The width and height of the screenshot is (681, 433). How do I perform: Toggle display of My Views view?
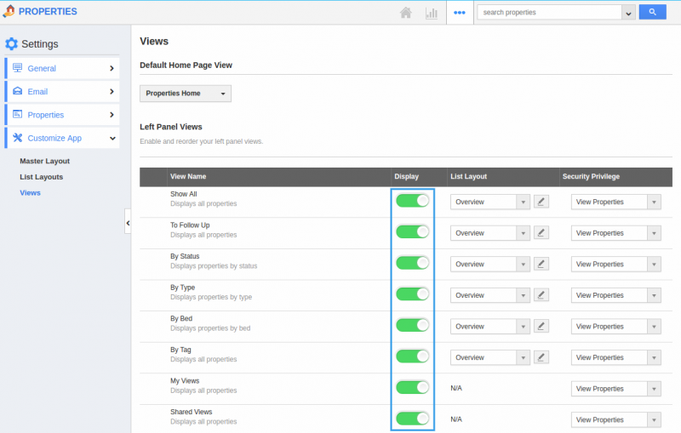[413, 387]
